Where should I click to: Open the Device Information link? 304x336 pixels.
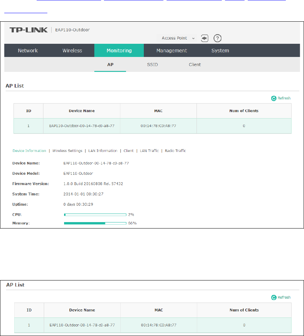[29, 151]
